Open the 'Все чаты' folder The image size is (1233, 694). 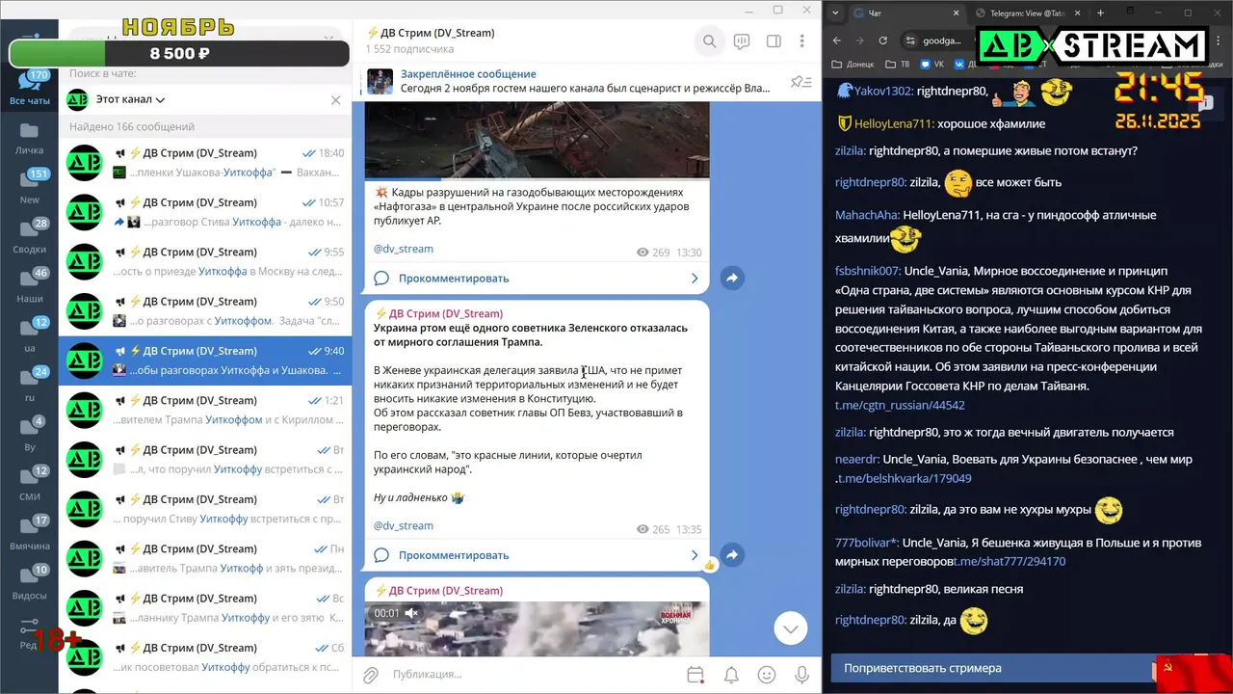point(29,89)
